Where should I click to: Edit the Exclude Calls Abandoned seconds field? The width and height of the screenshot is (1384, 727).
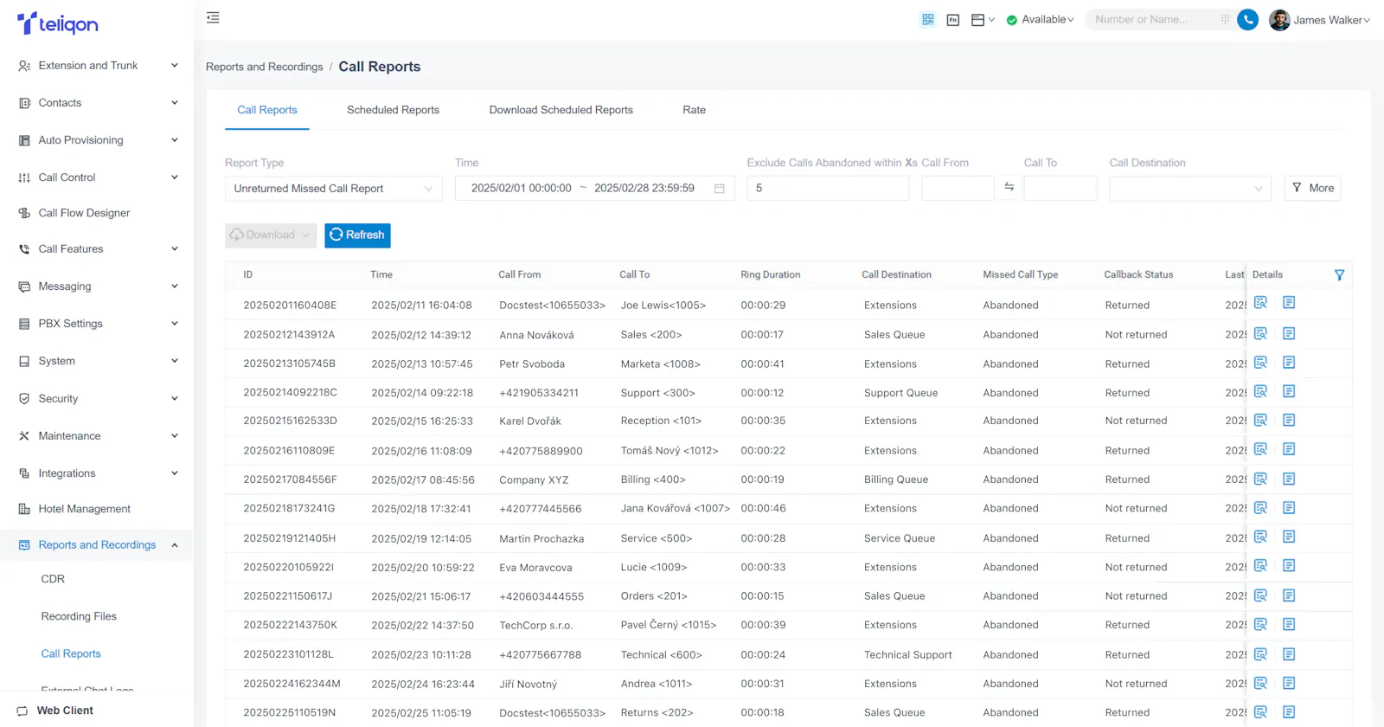[x=828, y=189]
